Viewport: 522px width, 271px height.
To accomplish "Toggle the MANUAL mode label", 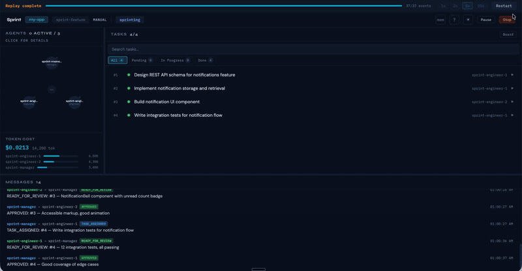I will (100, 20).
